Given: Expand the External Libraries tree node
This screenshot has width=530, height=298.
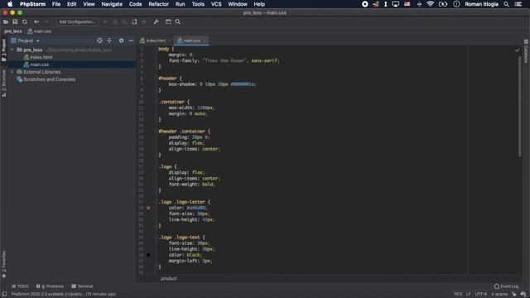Looking at the screenshot, I should 12,72.
